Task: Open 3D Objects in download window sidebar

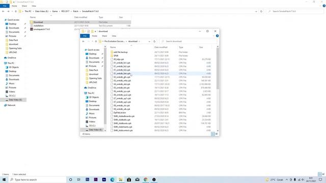Action: pos(94,97)
